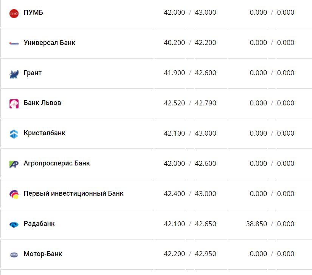Click the Универсал Банк logo icon

coord(14,43)
